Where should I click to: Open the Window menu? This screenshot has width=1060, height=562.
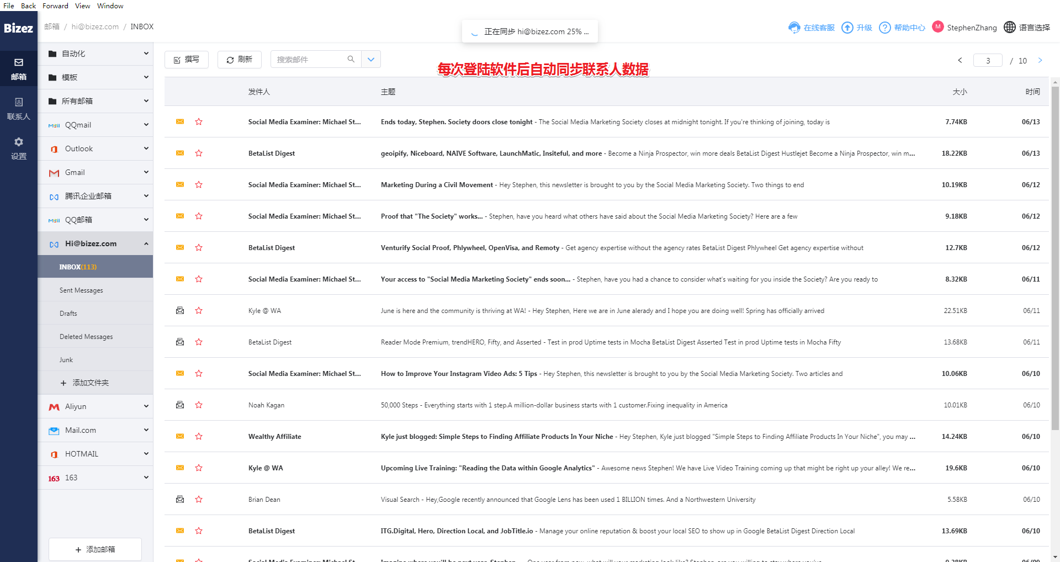[x=110, y=6]
